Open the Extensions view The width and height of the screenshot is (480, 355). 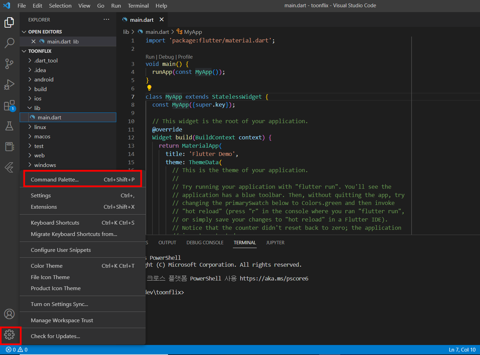point(9,105)
